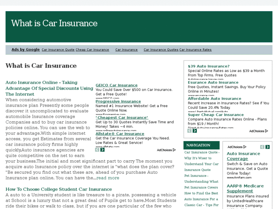Open Car Insurance Quote ad link
This screenshot has width=278, height=209.
tap(58, 50)
